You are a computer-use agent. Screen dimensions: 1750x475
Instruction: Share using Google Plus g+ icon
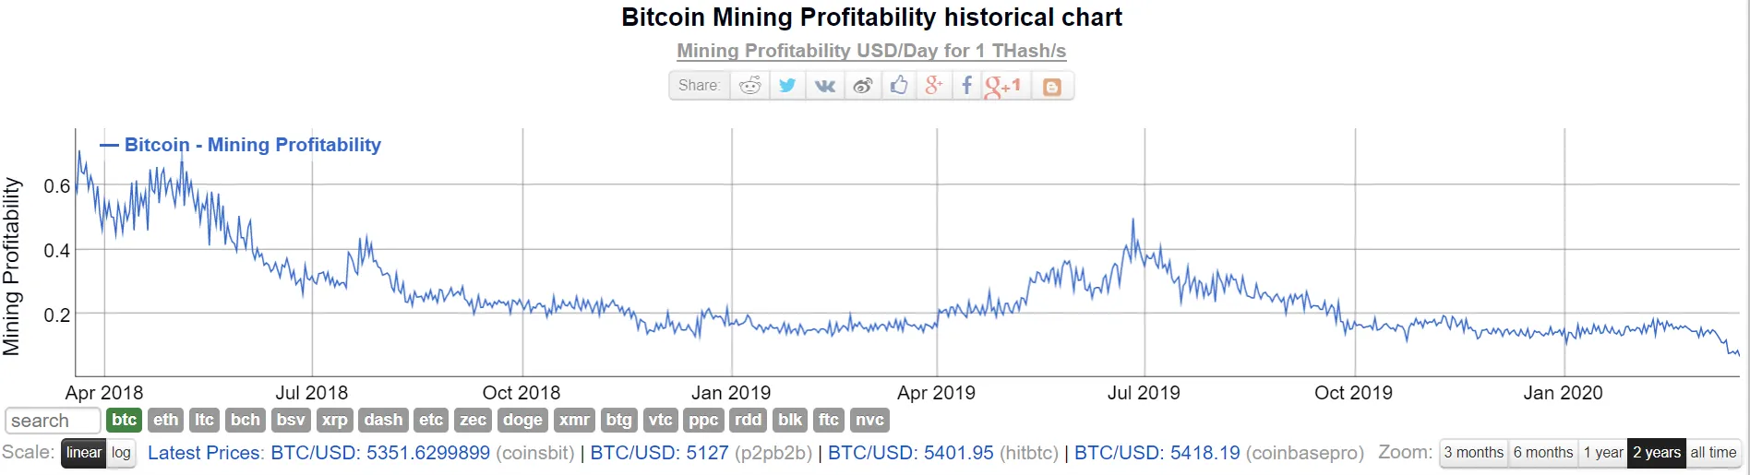[934, 86]
